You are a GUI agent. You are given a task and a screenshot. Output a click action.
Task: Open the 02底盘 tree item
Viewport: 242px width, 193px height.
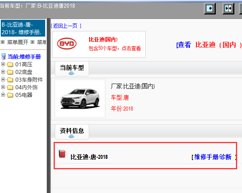(24, 72)
